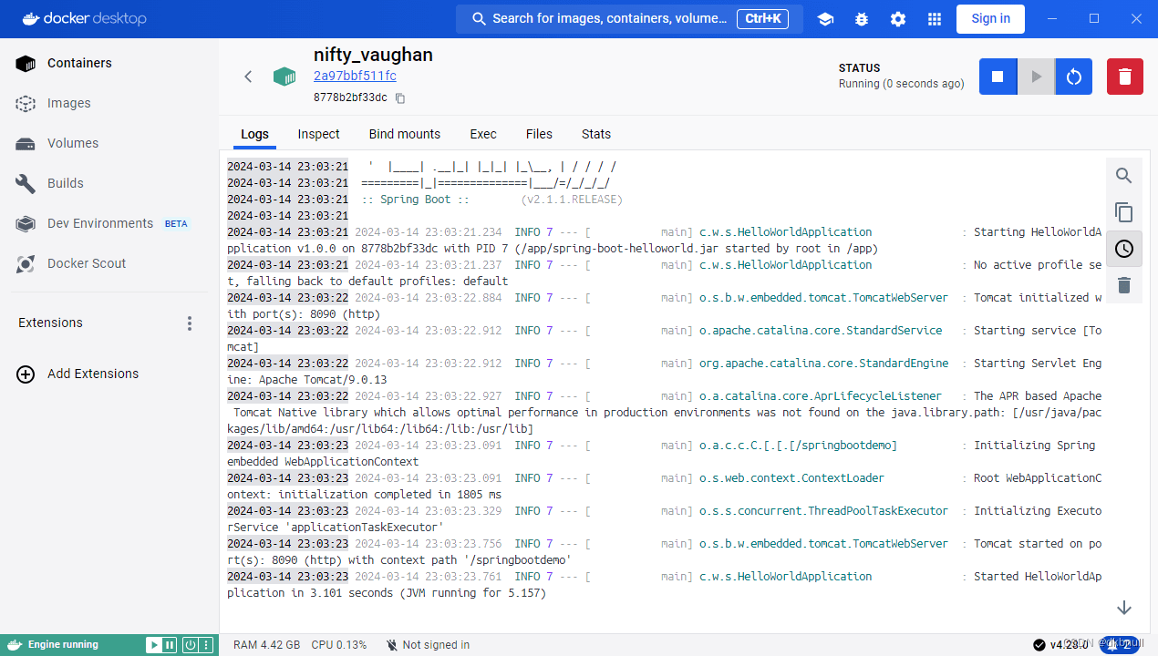The width and height of the screenshot is (1158, 656).
Task: Open the engine more options menu
Action: (206, 645)
